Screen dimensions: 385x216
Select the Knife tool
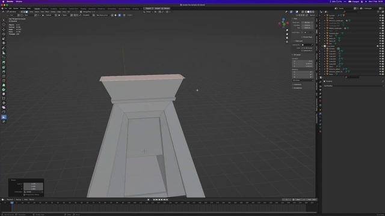4,80
